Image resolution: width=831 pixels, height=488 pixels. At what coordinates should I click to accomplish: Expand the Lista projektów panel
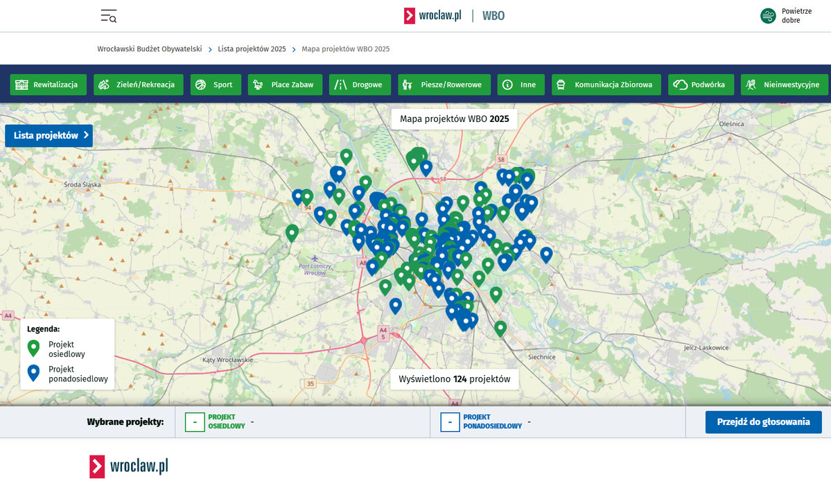[x=49, y=136]
